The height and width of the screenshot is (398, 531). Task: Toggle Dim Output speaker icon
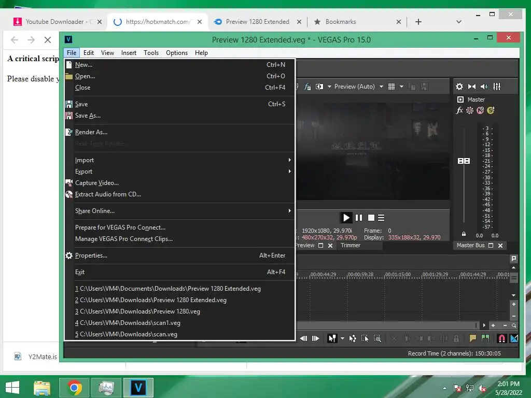pyautogui.click(x=484, y=87)
